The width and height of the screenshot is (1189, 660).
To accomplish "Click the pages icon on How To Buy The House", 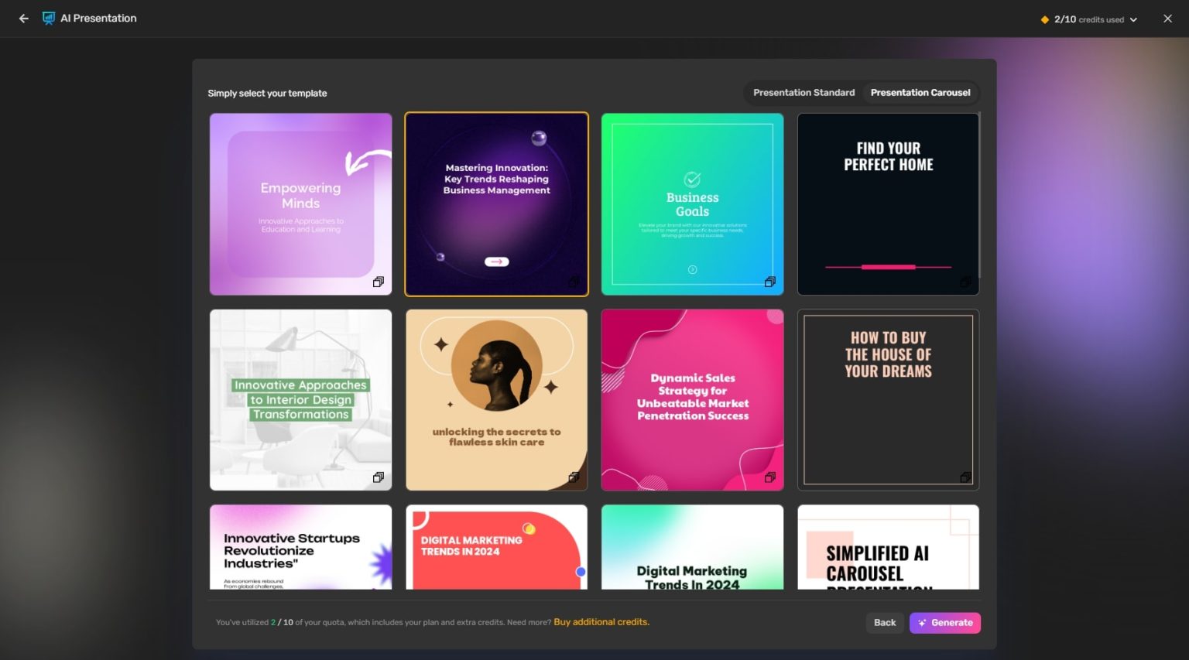I will (x=965, y=477).
